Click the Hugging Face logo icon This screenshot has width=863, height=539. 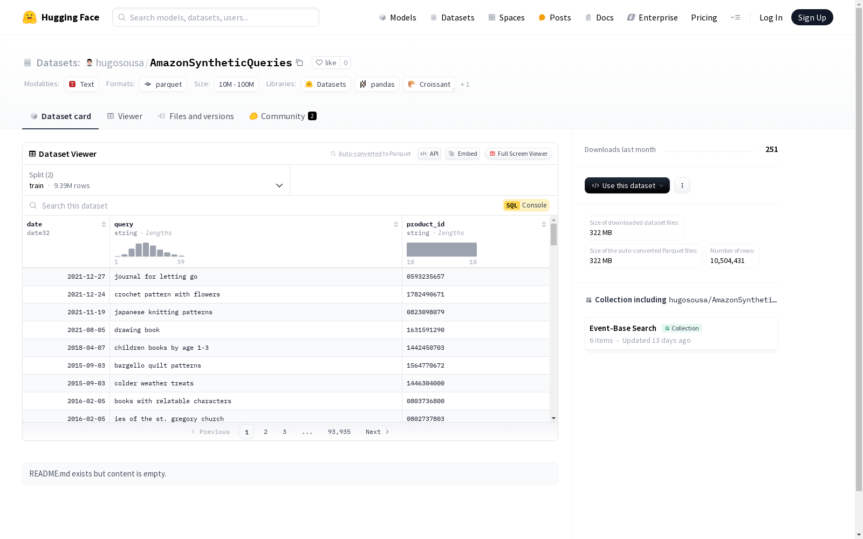(x=30, y=17)
